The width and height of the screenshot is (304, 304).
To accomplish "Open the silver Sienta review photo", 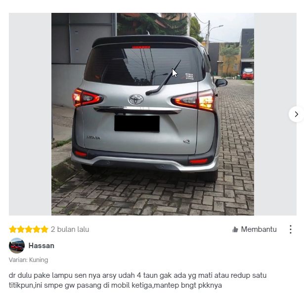I will (153, 114).
